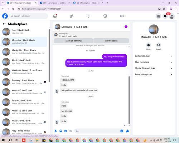Open the Marketplace storefront icon
This screenshot has height=143, width=179.
[x=105, y=16]
